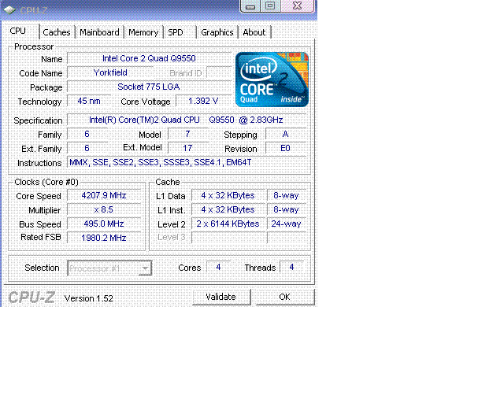
Task: Click the Model value 7
Action: 187,135
